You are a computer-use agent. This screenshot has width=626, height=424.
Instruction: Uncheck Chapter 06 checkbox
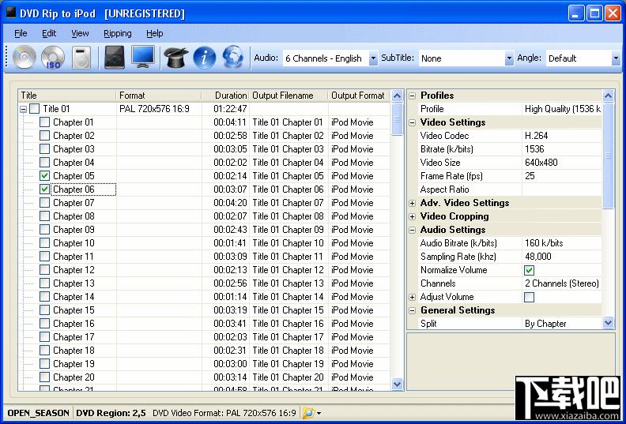click(45, 189)
